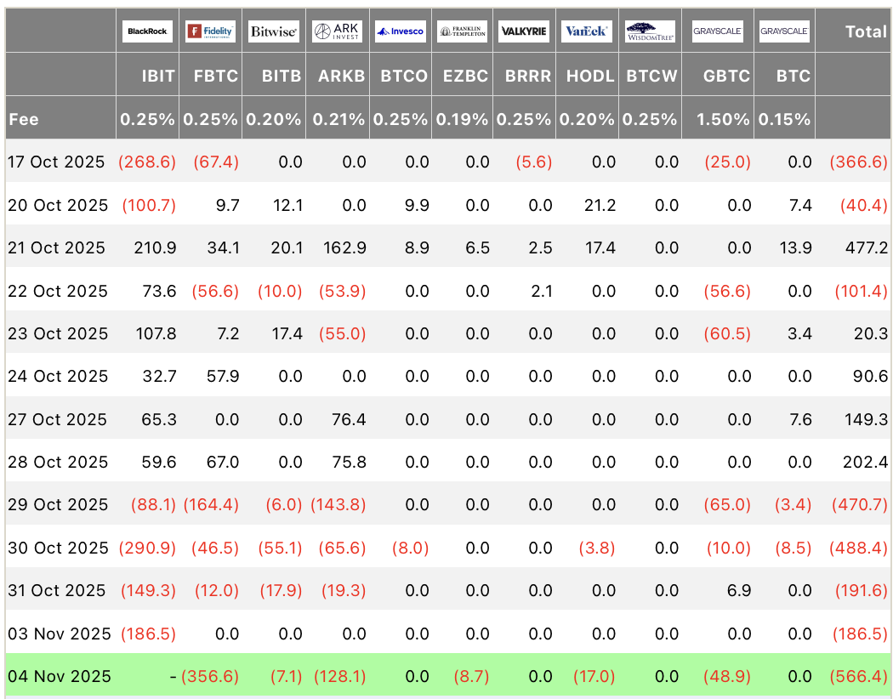Image resolution: width=893 pixels, height=699 pixels.
Task: Select the HODL ticker header
Action: pos(589,75)
